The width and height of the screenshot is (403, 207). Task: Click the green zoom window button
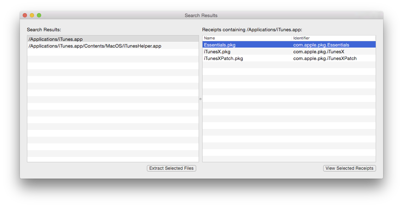[39, 15]
